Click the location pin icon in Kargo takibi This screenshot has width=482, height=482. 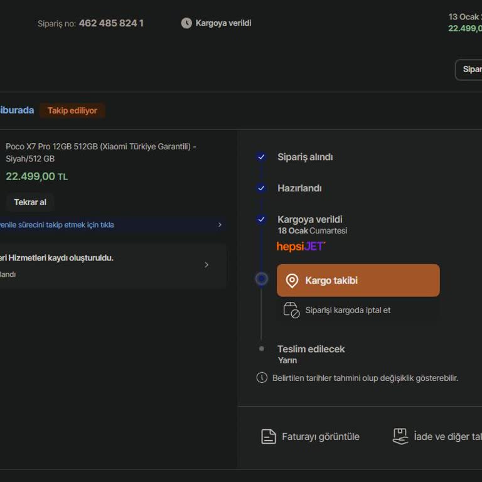point(292,281)
